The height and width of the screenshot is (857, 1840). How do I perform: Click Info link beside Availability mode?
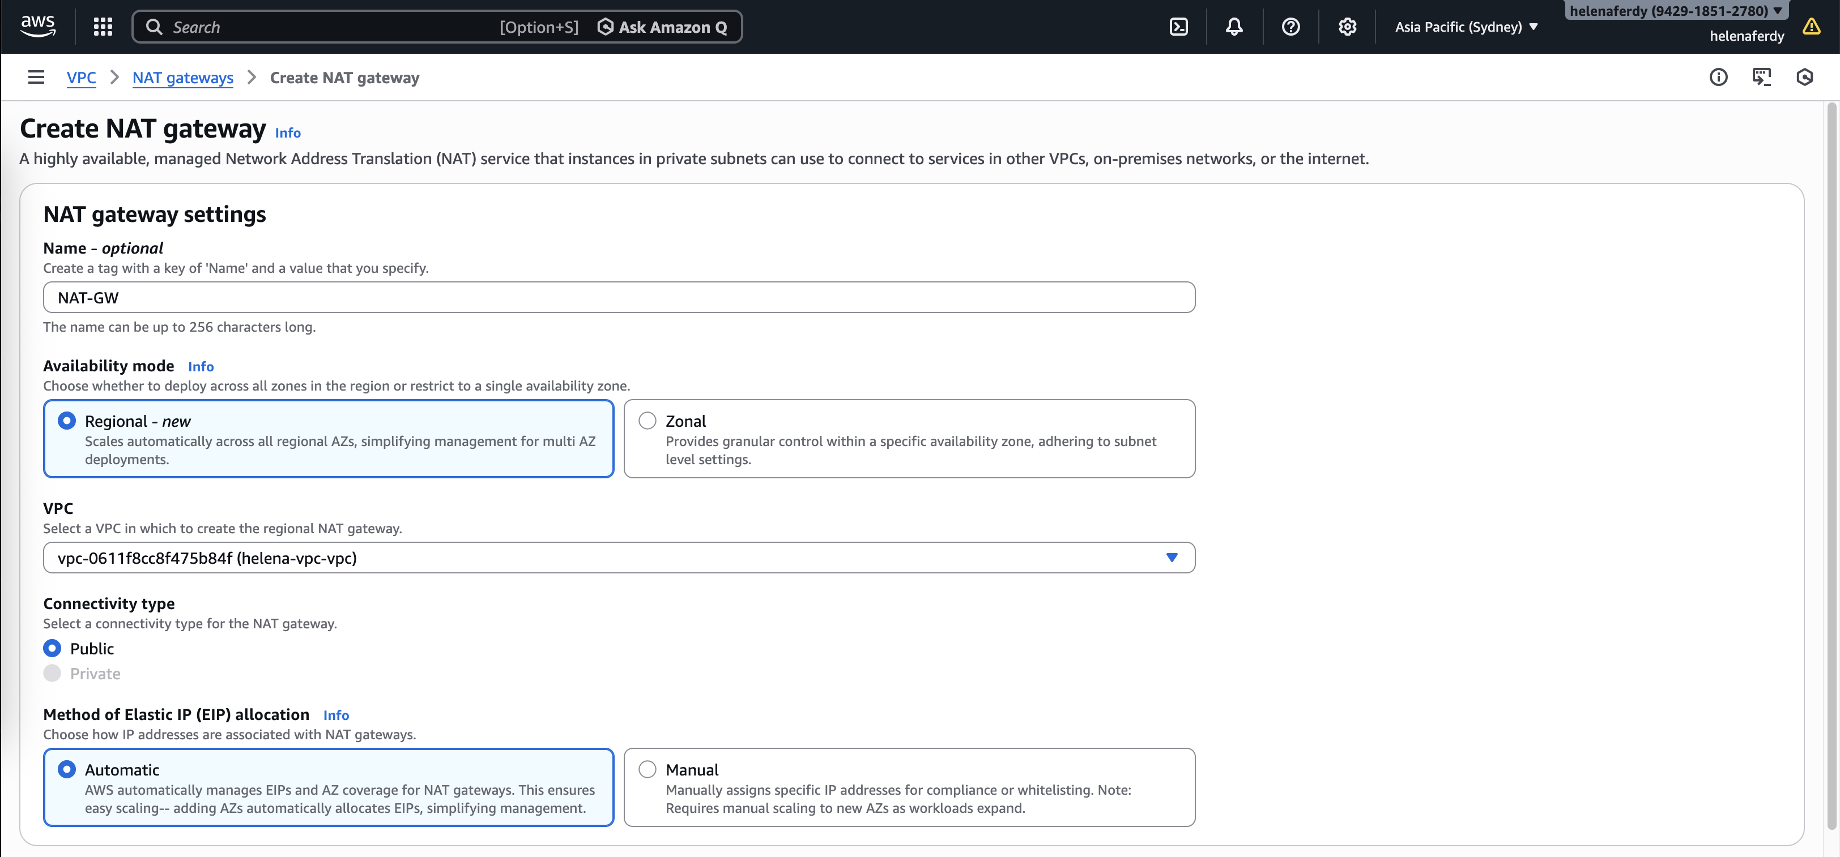pos(201,366)
